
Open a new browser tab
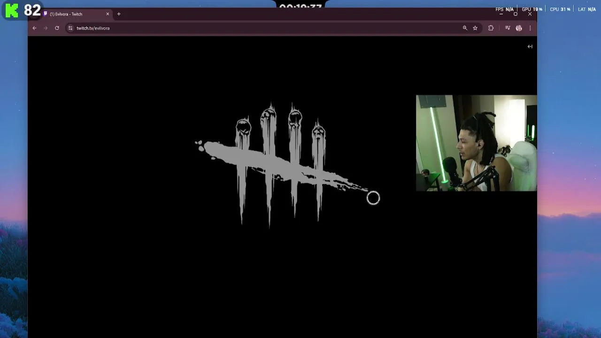(x=119, y=14)
